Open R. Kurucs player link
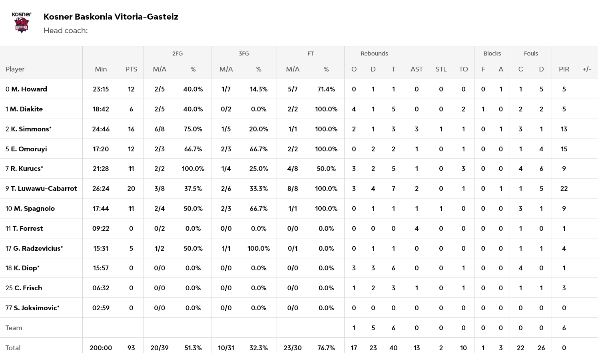The height and width of the screenshot is (353, 598). tap(26, 169)
